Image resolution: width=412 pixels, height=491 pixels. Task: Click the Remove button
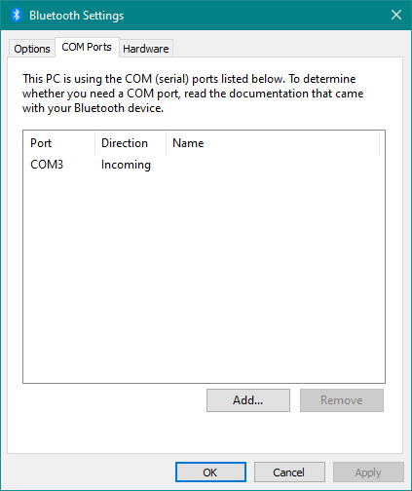click(x=342, y=400)
